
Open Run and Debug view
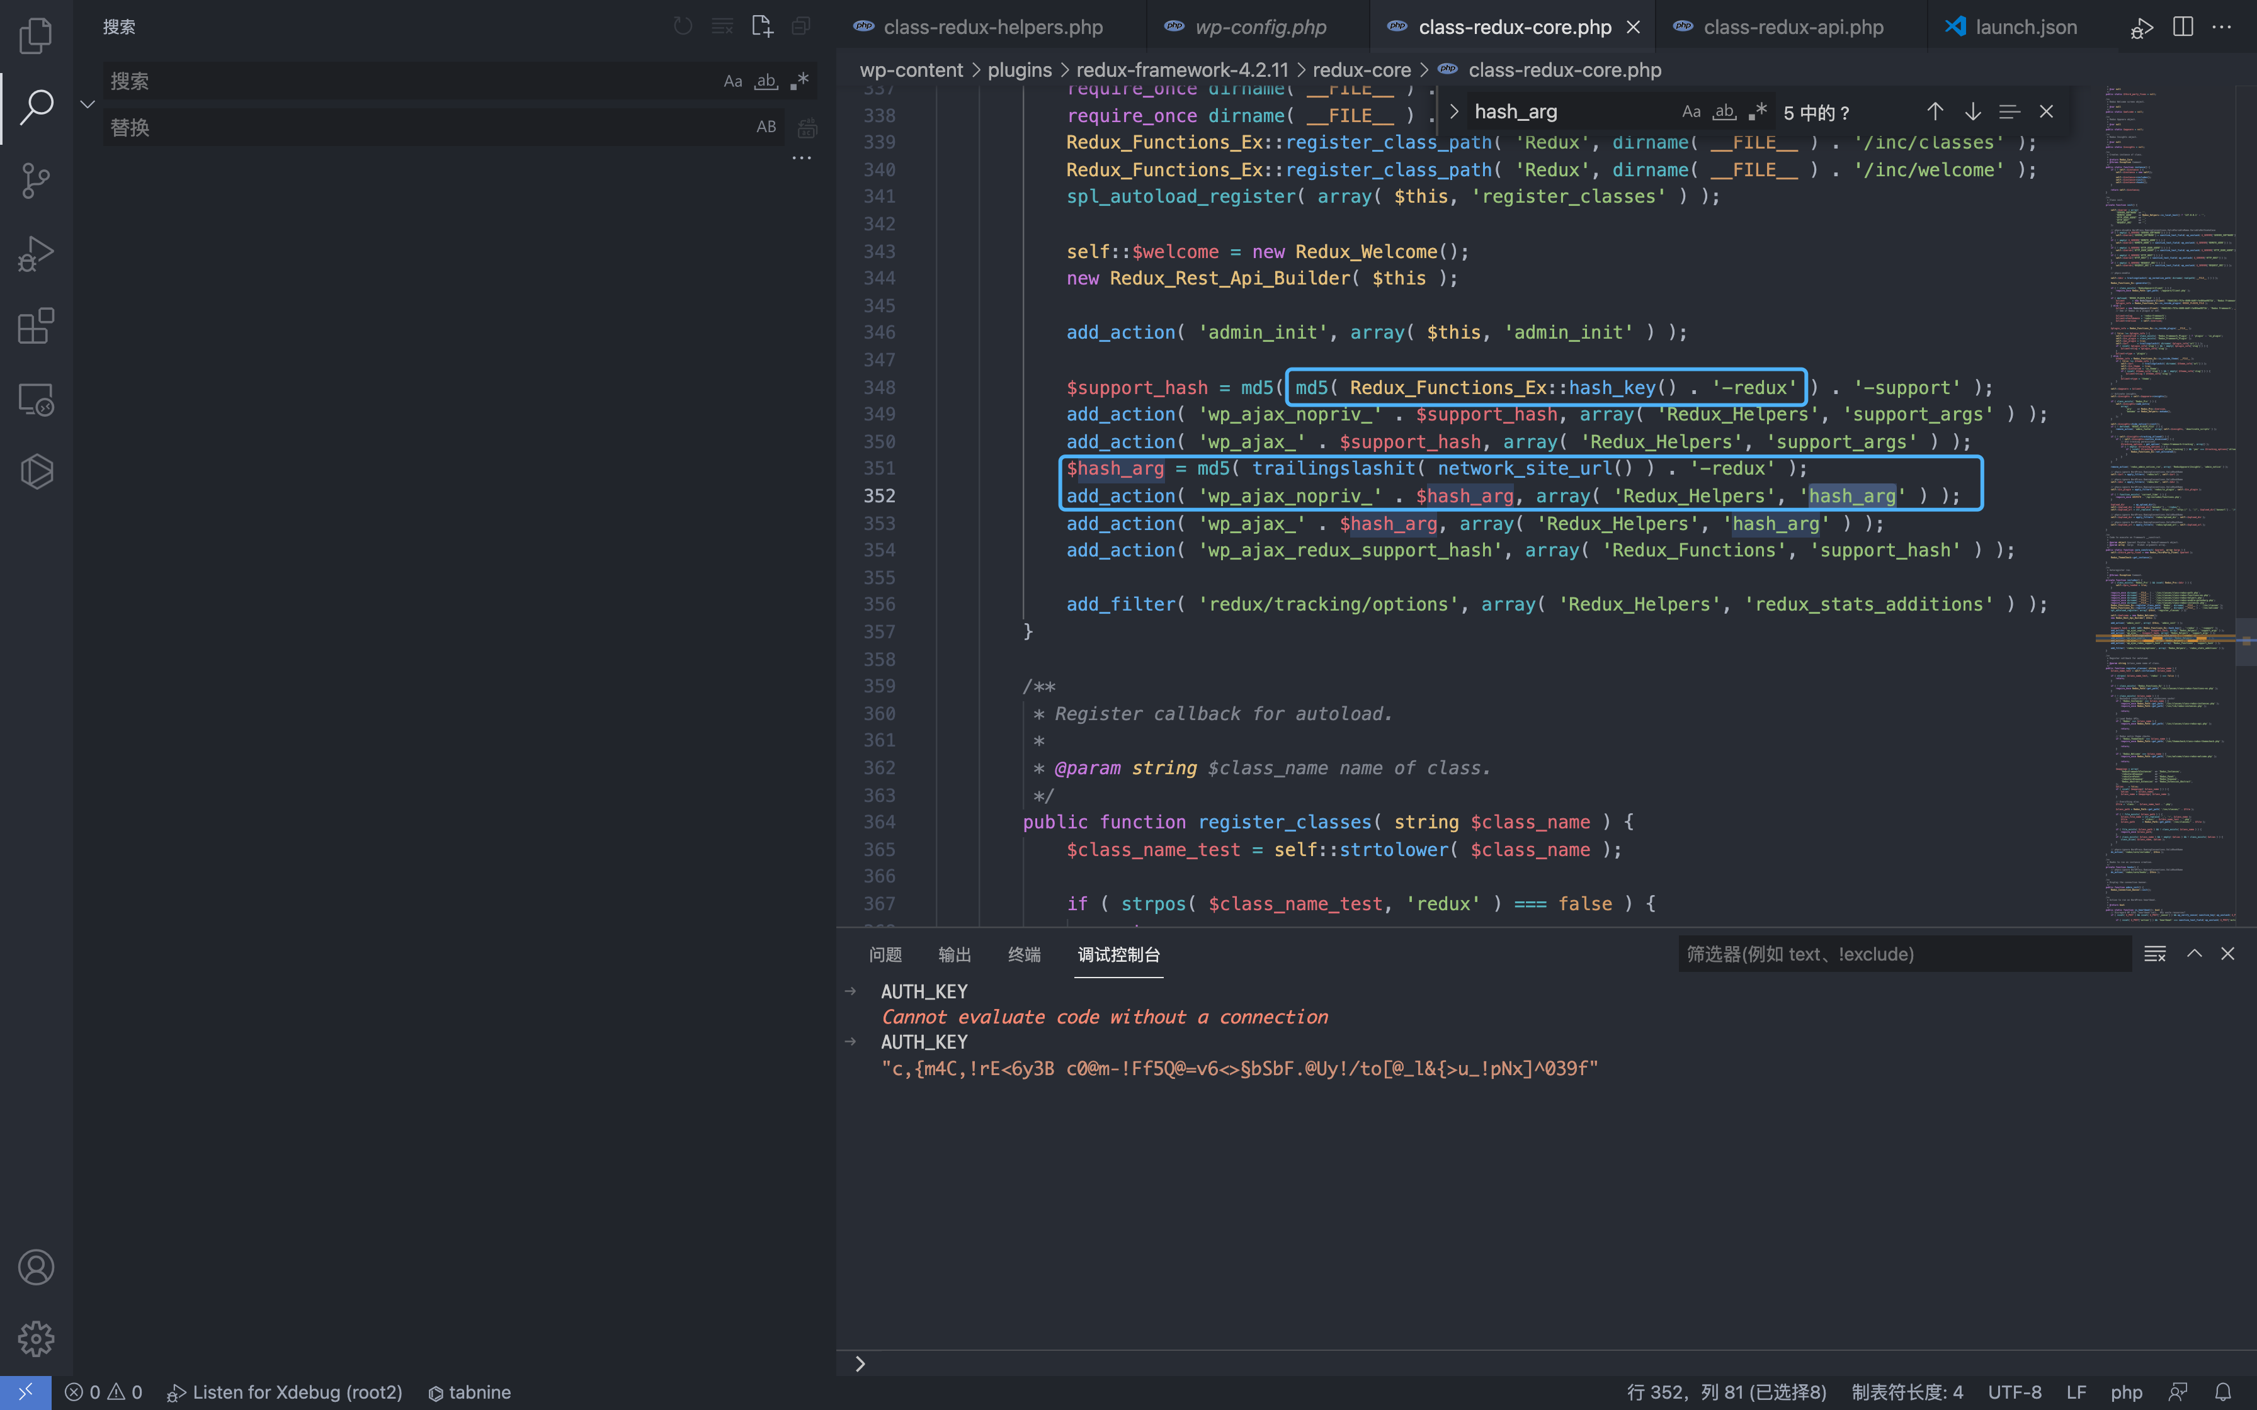click(35, 252)
